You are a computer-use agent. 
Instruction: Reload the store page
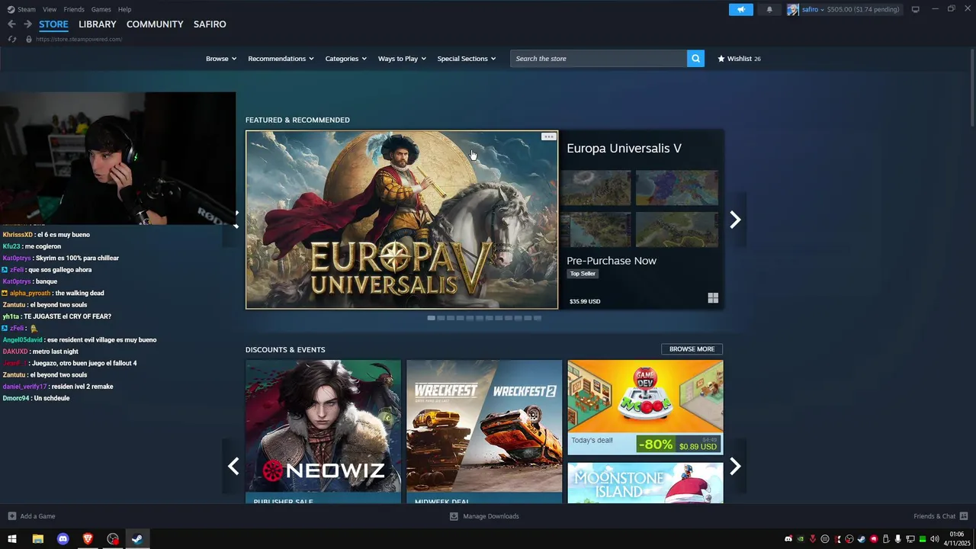tap(12, 39)
